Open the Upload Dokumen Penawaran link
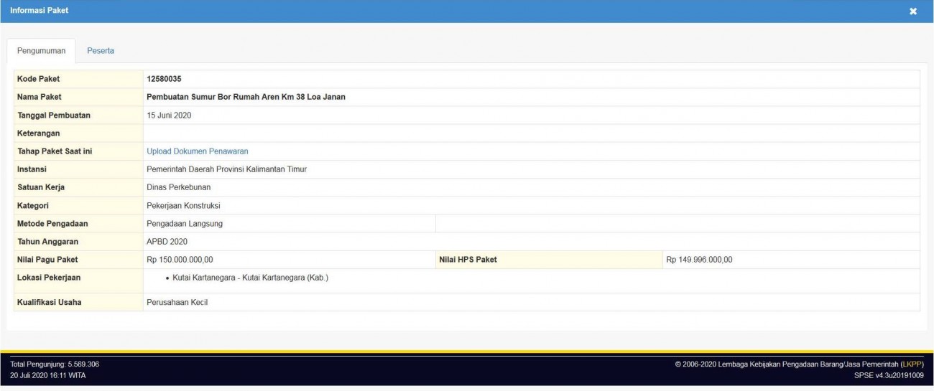This screenshot has width=934, height=391. click(x=198, y=151)
